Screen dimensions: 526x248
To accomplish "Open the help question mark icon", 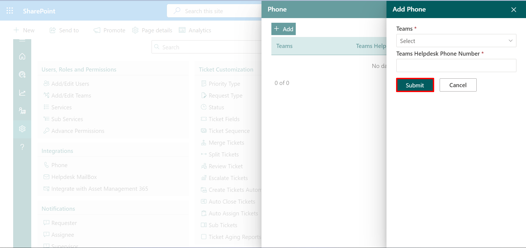I will pyautogui.click(x=22, y=147).
